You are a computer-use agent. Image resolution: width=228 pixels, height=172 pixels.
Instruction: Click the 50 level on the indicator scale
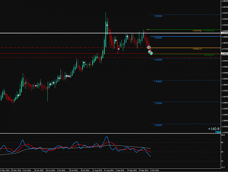[x=222, y=152]
